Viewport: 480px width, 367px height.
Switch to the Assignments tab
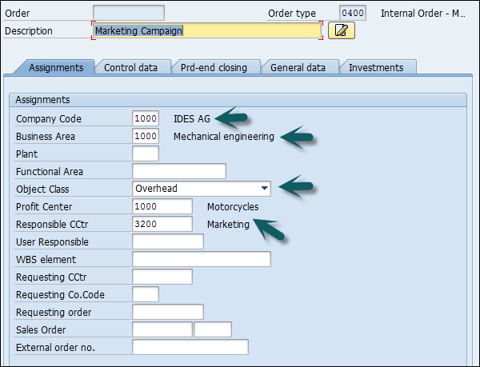point(56,68)
